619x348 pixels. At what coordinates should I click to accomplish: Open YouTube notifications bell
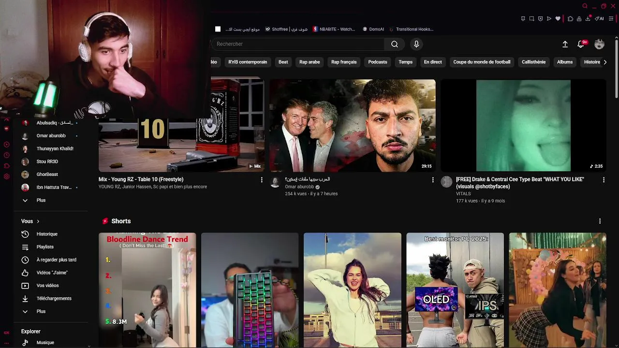pyautogui.click(x=581, y=44)
